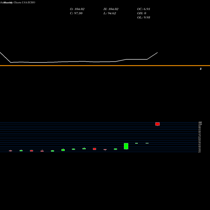Click the OC: 6.91 value
Image resolution: width=210 pixels, height=210 pixels.
(144, 9)
